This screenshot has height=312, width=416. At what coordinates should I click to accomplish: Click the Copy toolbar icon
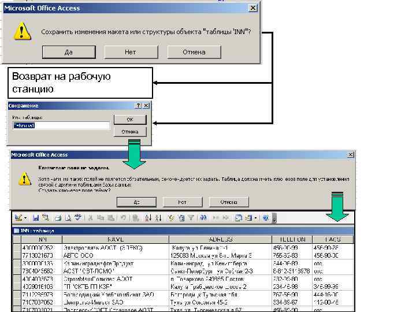101,218
